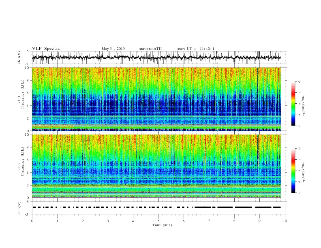The height and width of the screenshot is (248, 321).
Task: Click the ch.1 color bar log(PSD) label
Action: pos(303,106)
